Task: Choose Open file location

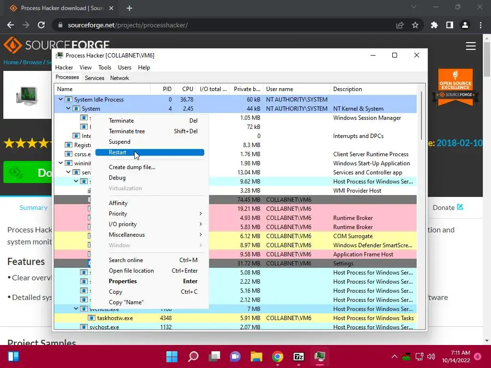Action: click(150, 271)
